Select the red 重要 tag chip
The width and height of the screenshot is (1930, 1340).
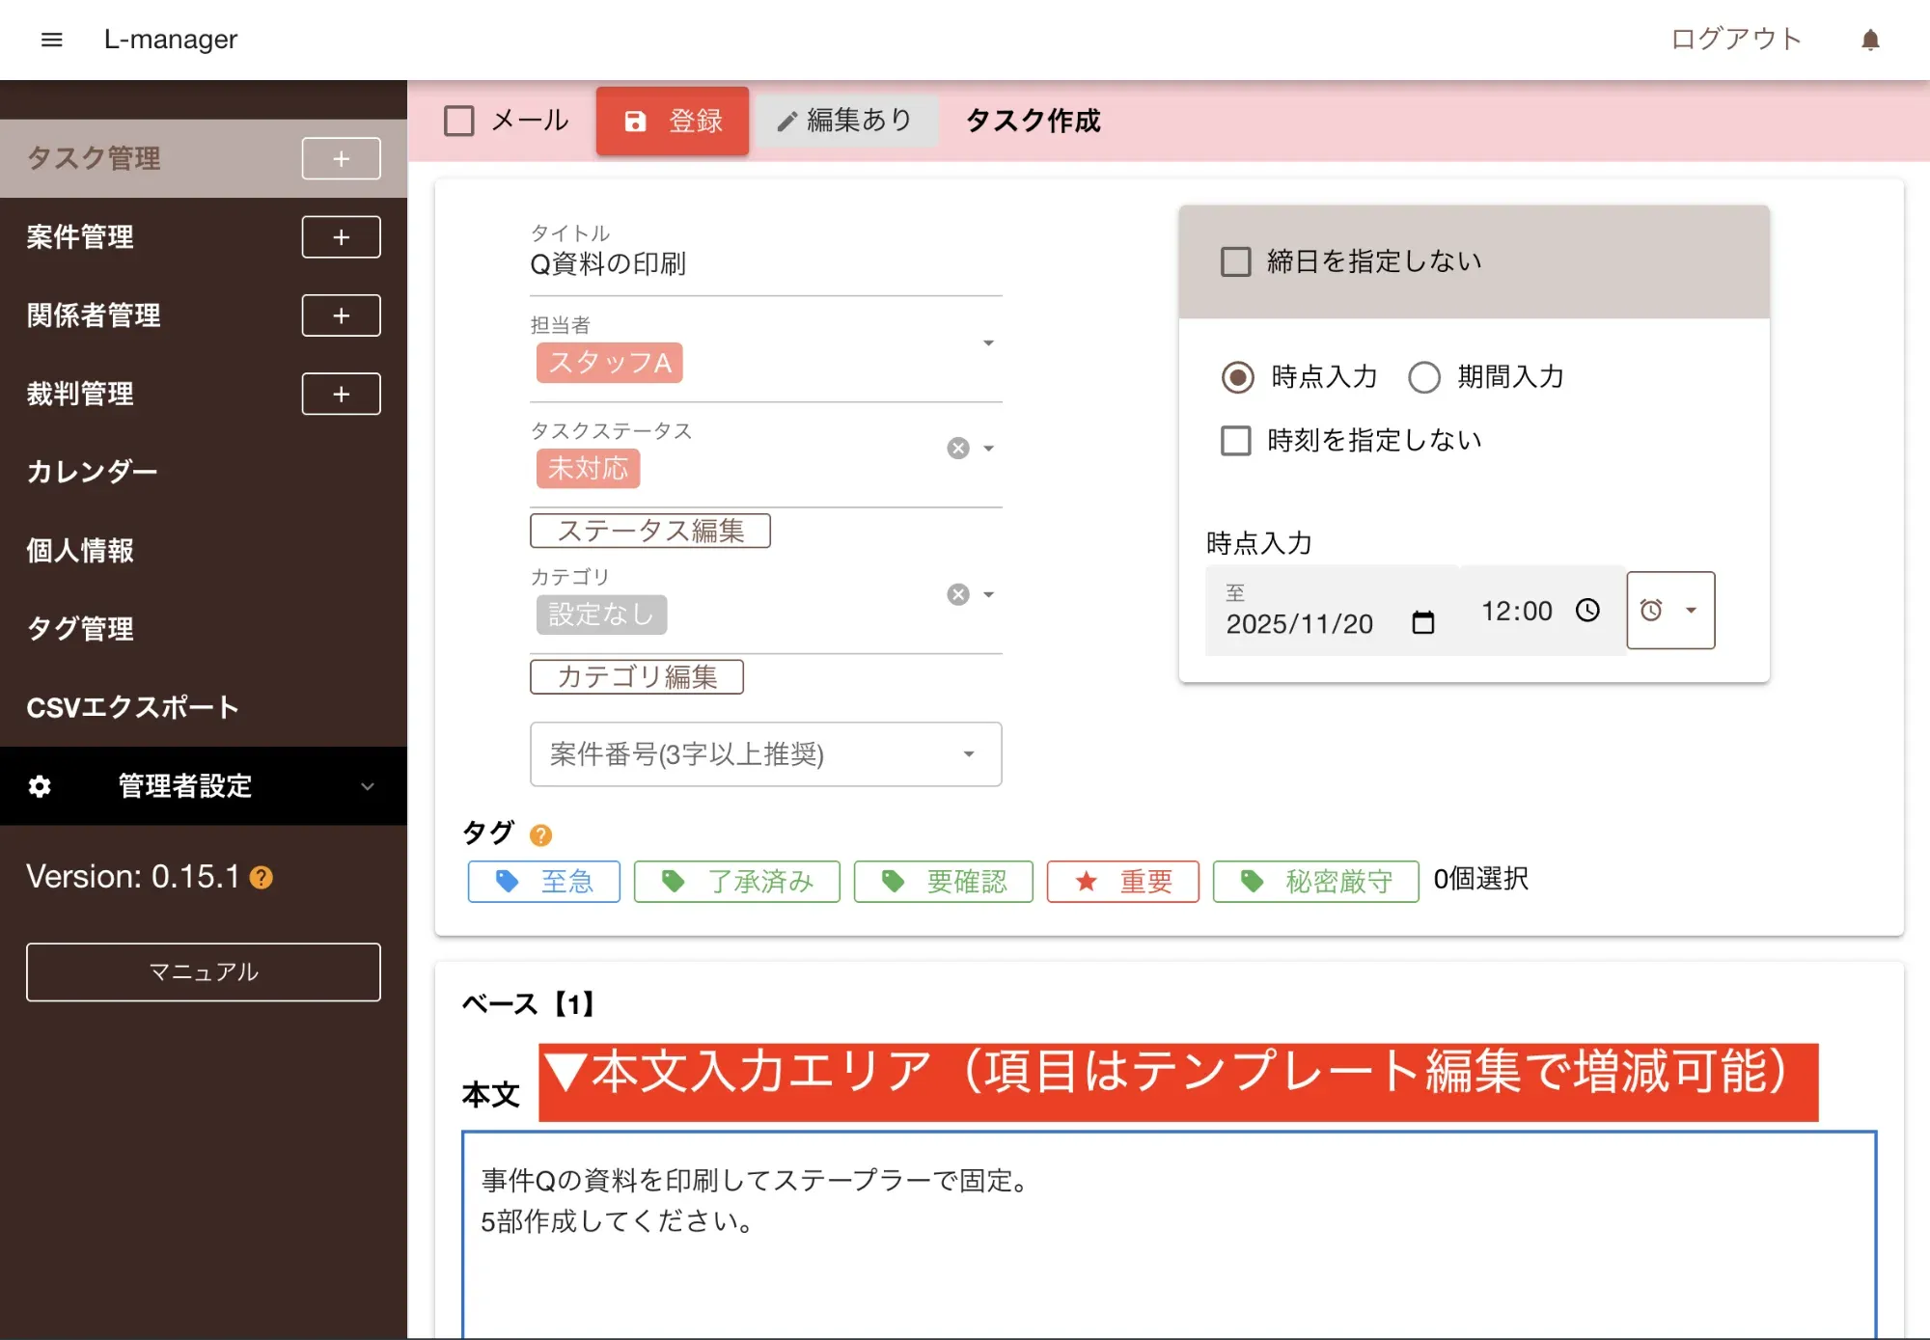1122,882
